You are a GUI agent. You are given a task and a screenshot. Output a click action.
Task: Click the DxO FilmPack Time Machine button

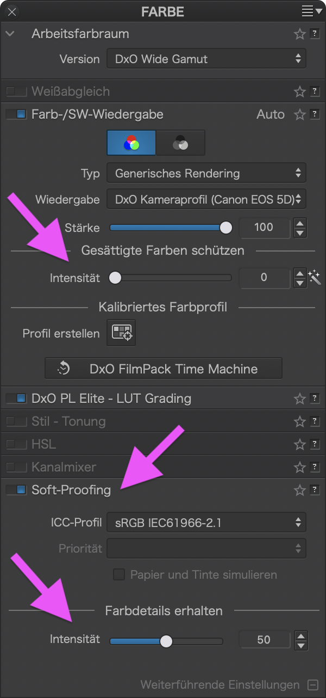(x=164, y=369)
